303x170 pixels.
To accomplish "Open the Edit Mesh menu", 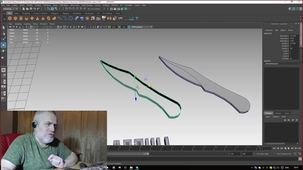I will [x=64, y=5].
